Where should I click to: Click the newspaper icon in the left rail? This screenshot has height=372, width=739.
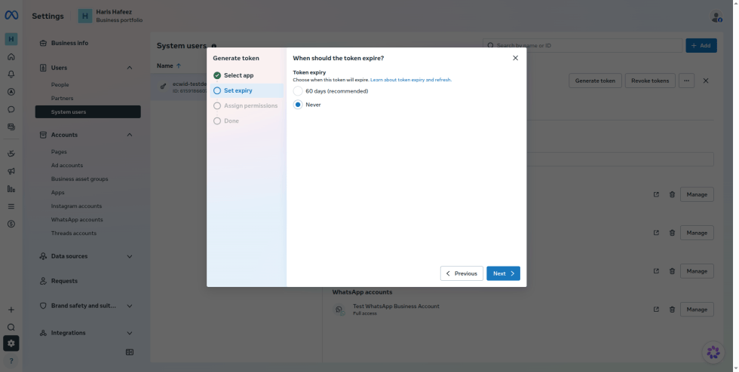pos(11,127)
